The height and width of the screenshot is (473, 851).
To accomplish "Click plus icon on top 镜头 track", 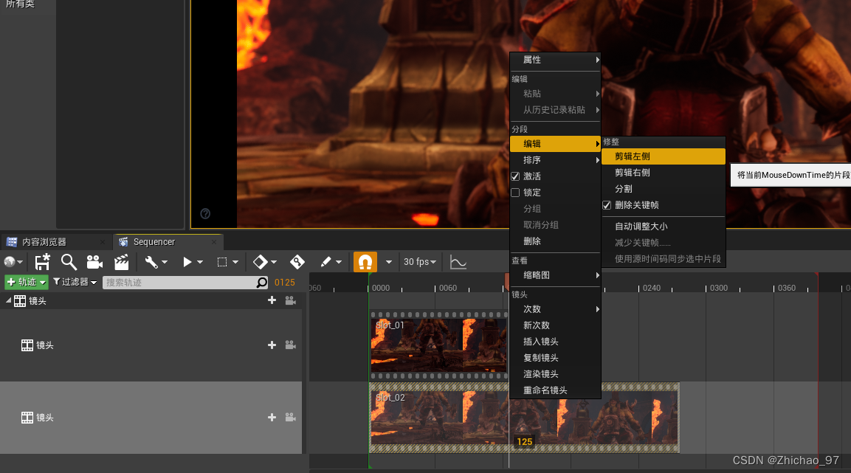I will point(272,300).
